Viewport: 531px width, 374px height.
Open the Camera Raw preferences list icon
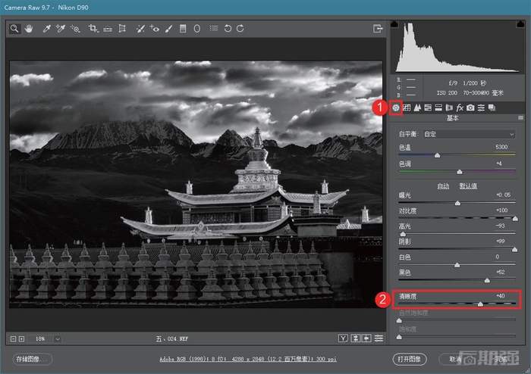pos(214,28)
